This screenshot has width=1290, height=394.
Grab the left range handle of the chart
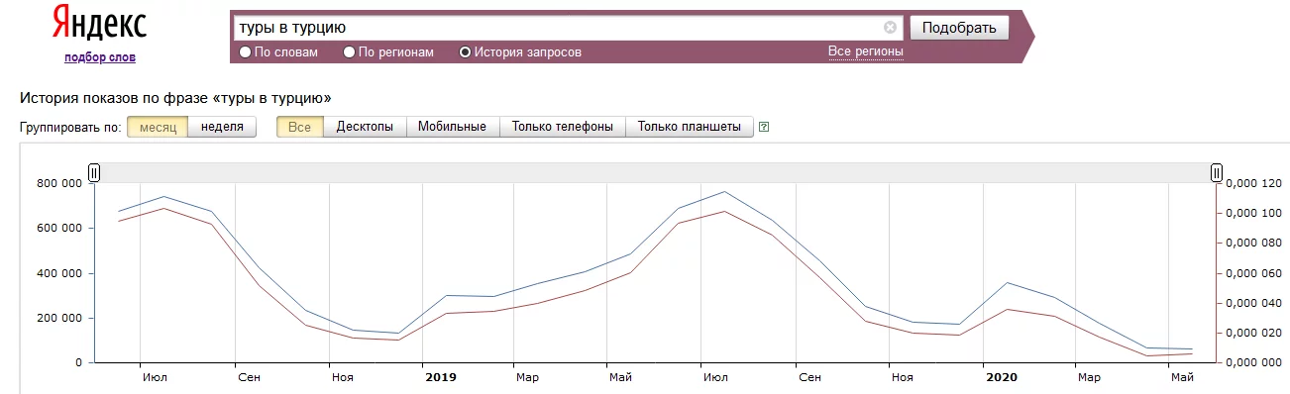tap(94, 173)
